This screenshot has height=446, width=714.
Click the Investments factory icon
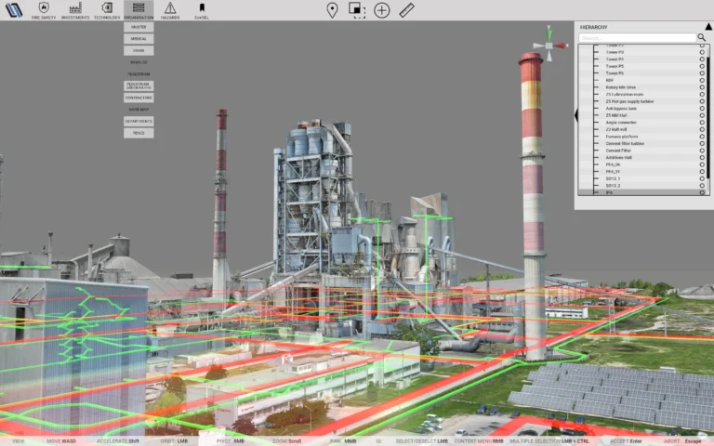point(75,10)
